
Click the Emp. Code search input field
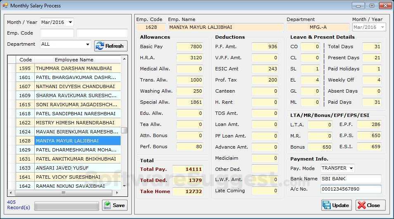point(57,33)
